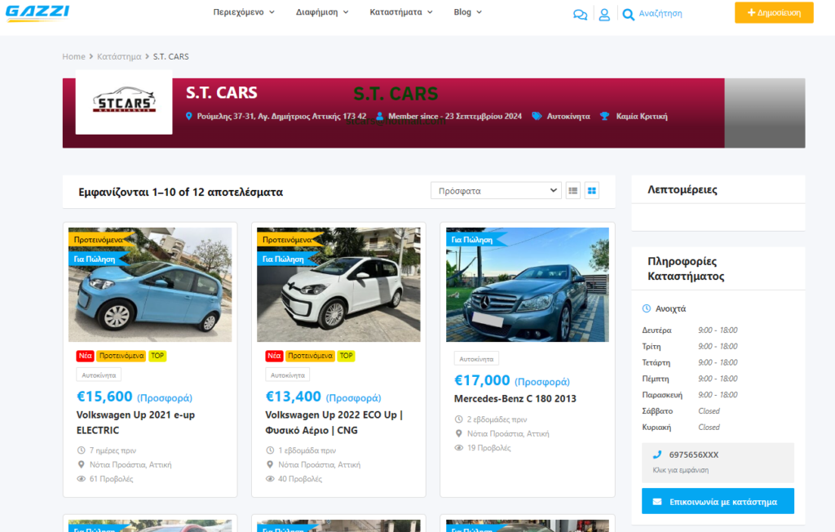
Task: View the blue Volkswagen Up photo
Action: point(150,285)
